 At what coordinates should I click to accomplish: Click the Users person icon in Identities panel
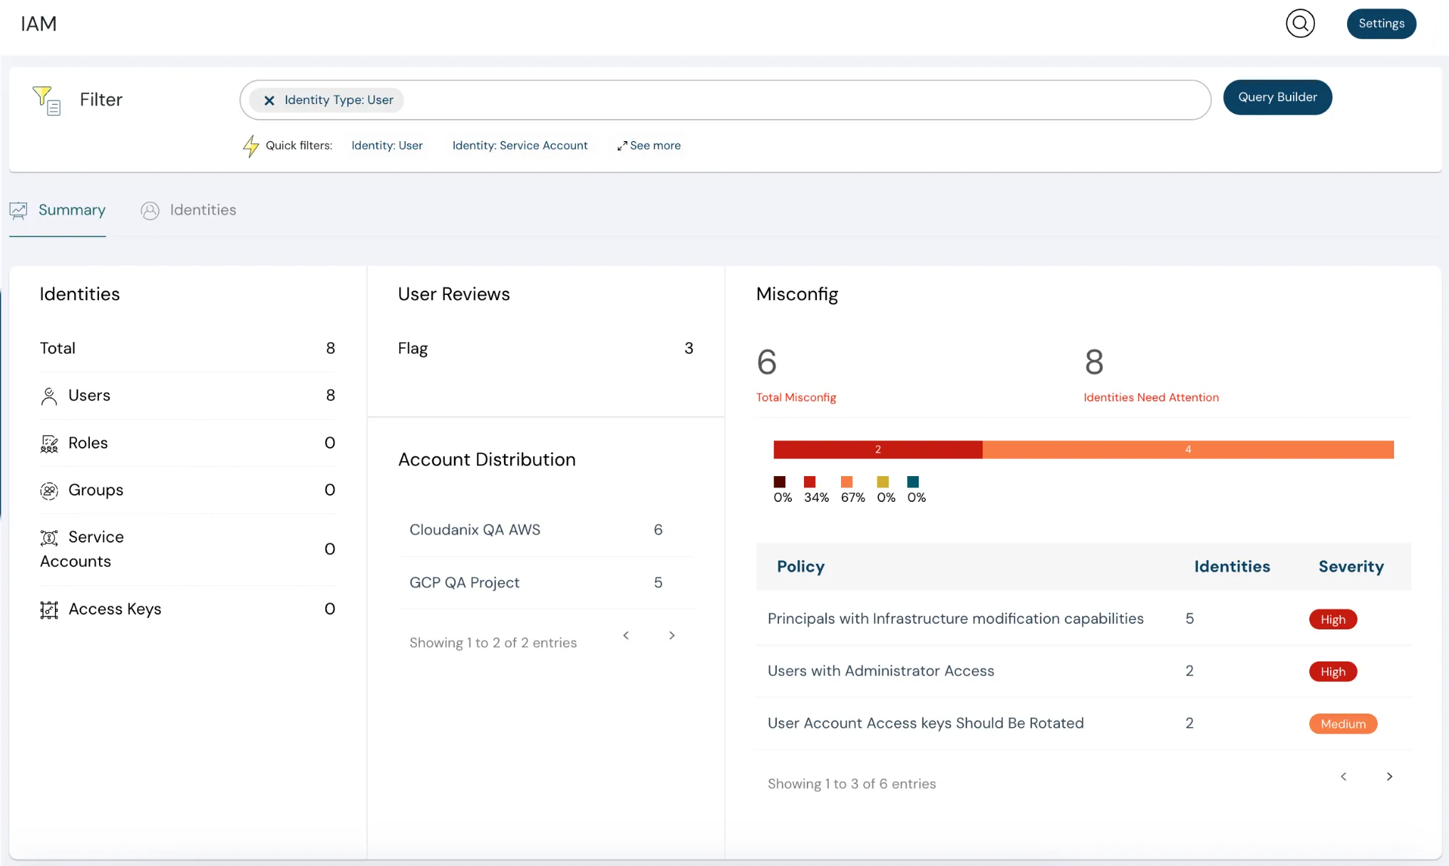(48, 396)
